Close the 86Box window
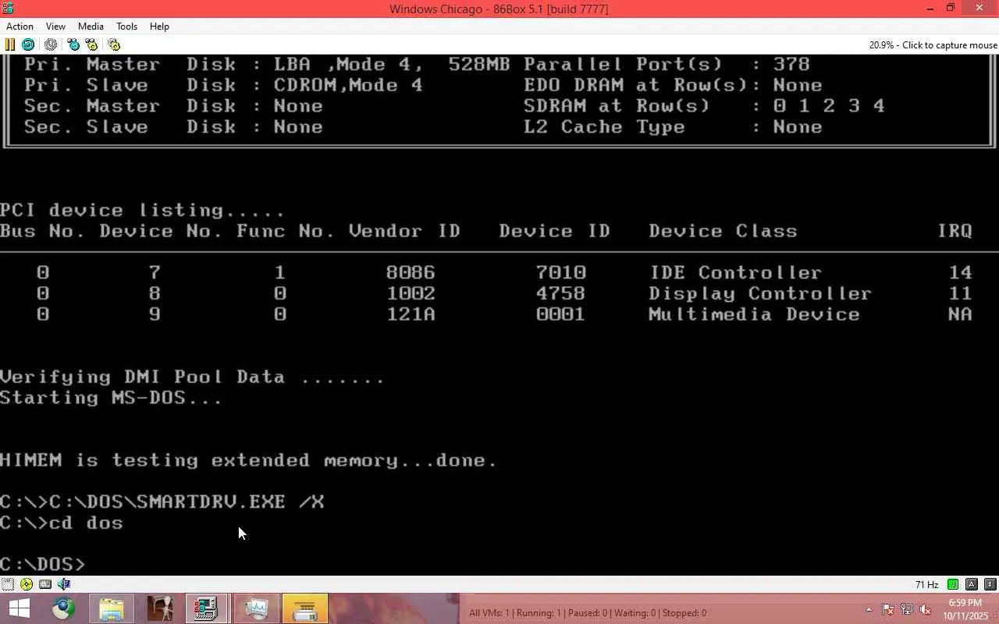This screenshot has height=624, width=999. click(980, 9)
